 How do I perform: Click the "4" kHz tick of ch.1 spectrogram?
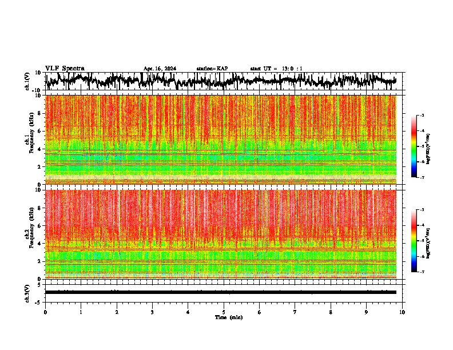[x=39, y=149]
